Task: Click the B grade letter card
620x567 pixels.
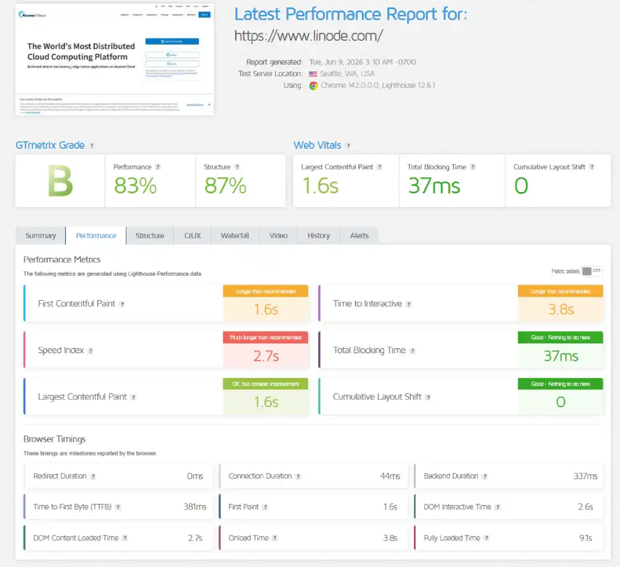Action: tap(60, 181)
